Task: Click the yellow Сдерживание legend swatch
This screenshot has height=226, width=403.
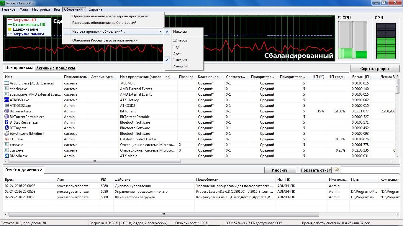Action: [x=9, y=29]
